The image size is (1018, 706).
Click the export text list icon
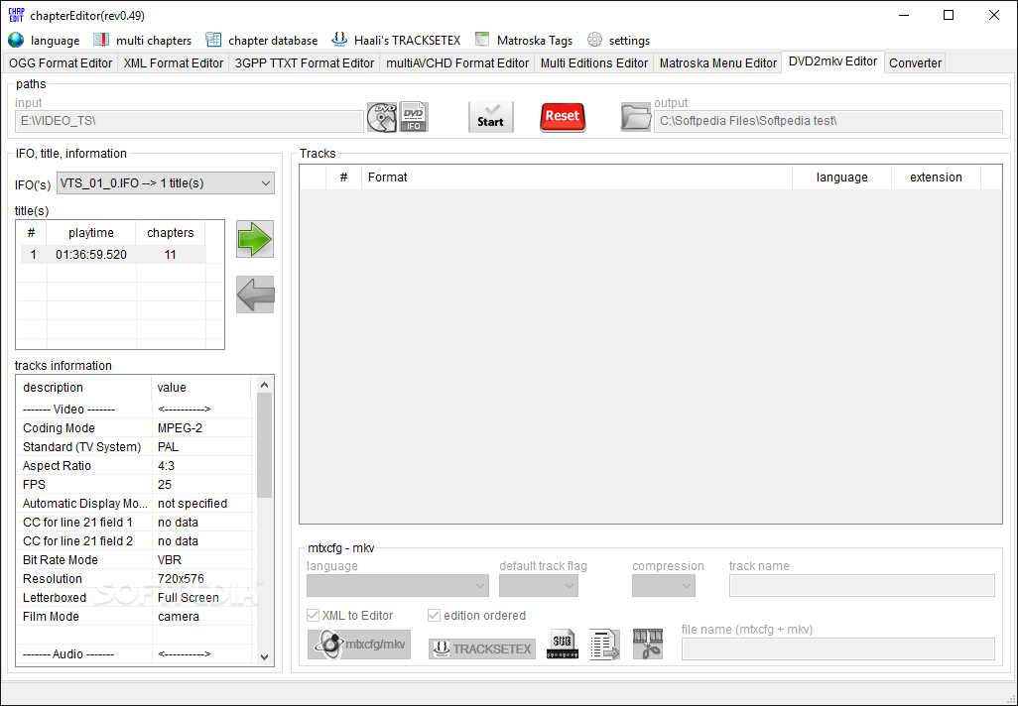coord(604,645)
